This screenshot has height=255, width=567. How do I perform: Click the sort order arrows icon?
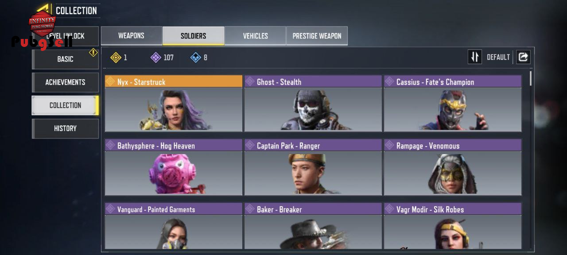[x=474, y=57]
